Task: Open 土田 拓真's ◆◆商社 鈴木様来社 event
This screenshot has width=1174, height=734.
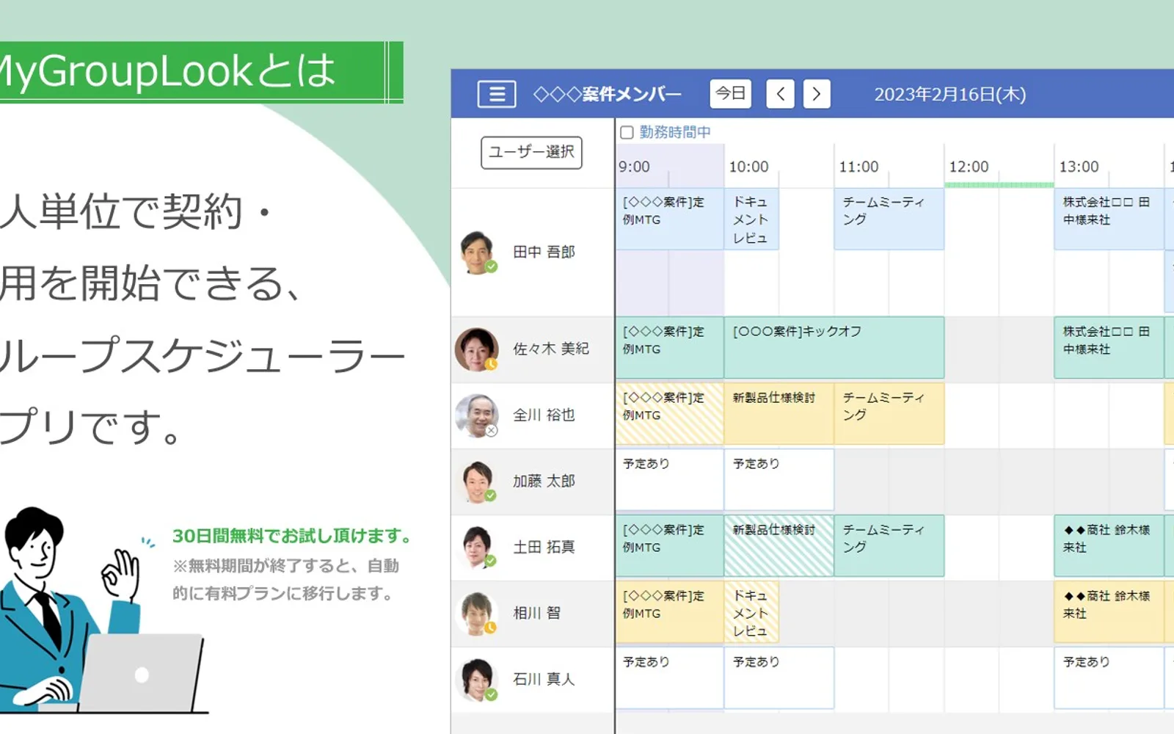Action: click(x=1109, y=546)
